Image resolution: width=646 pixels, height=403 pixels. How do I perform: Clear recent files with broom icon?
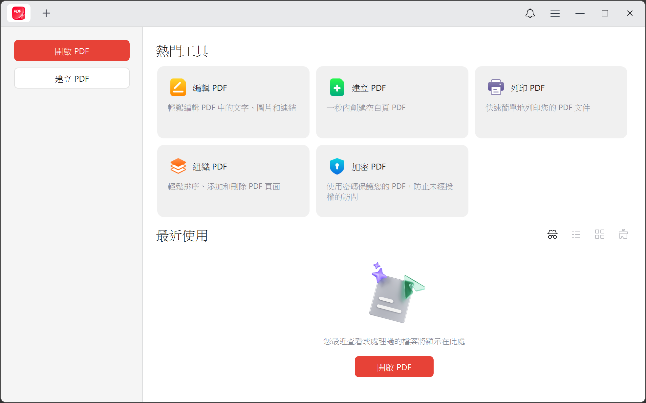623,234
